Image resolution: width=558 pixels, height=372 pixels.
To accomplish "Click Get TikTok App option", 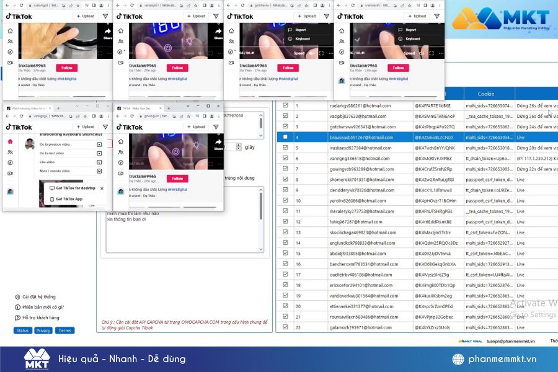I will pos(66,200).
